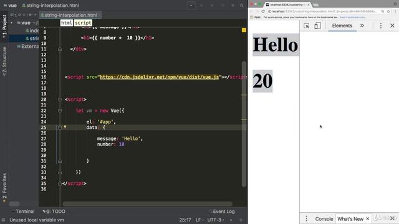
Task: Click the search icon in Chrome address bar
Action: click(382, 11)
